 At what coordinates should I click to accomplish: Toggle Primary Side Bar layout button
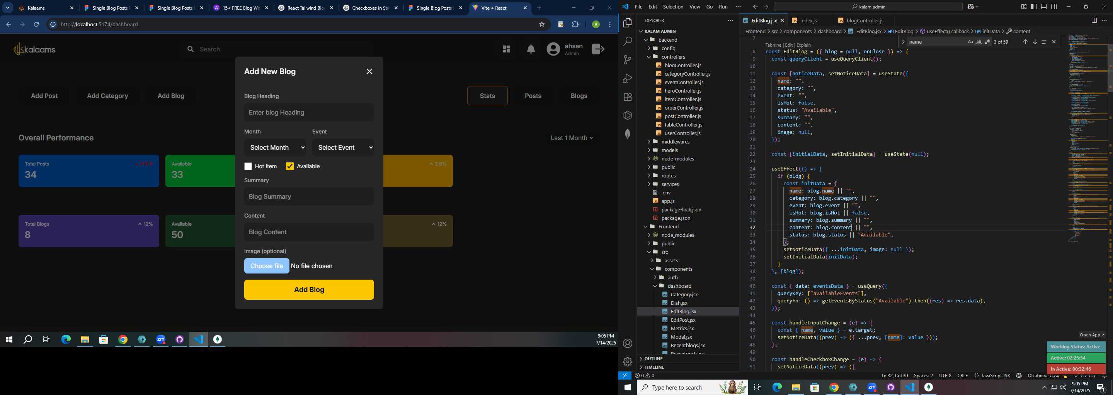[x=1034, y=7]
